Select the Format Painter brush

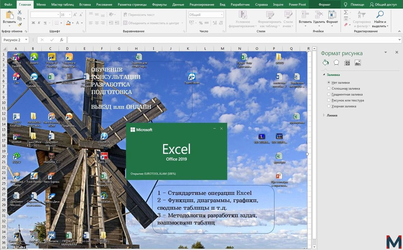20,25
